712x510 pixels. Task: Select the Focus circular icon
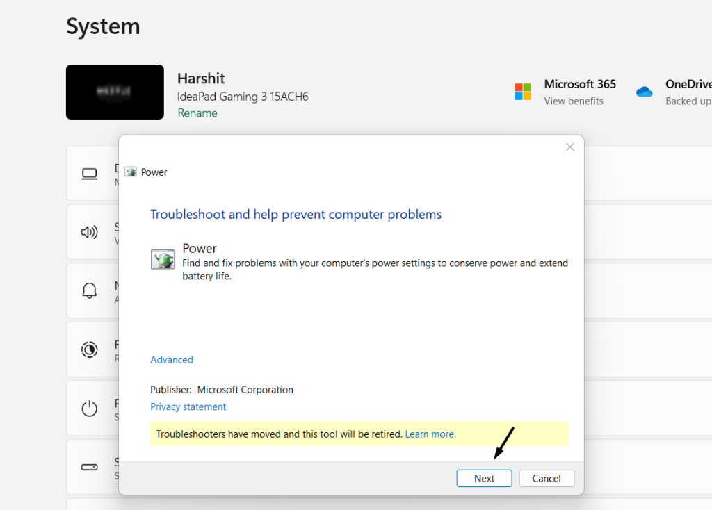click(x=90, y=349)
